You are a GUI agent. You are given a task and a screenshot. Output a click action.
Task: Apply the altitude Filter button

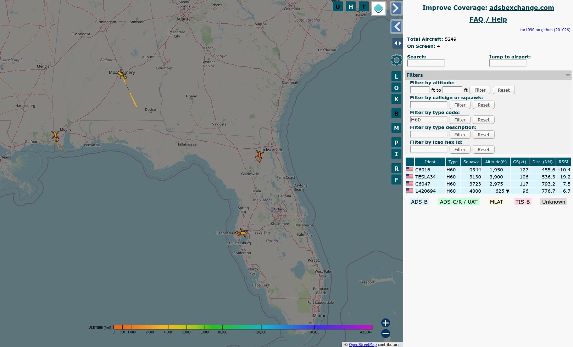[480, 90]
